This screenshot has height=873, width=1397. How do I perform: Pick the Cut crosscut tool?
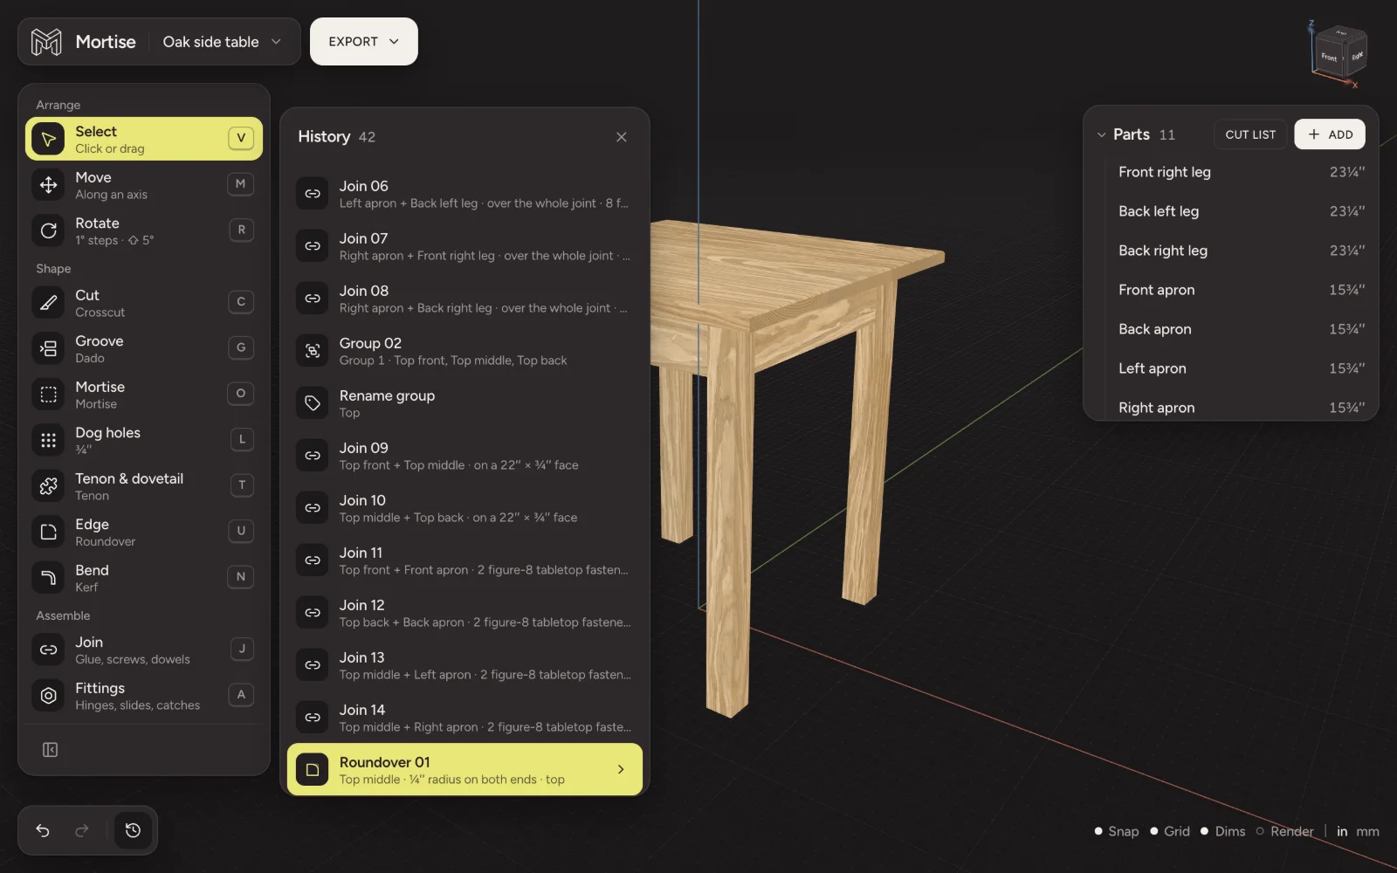pos(144,303)
